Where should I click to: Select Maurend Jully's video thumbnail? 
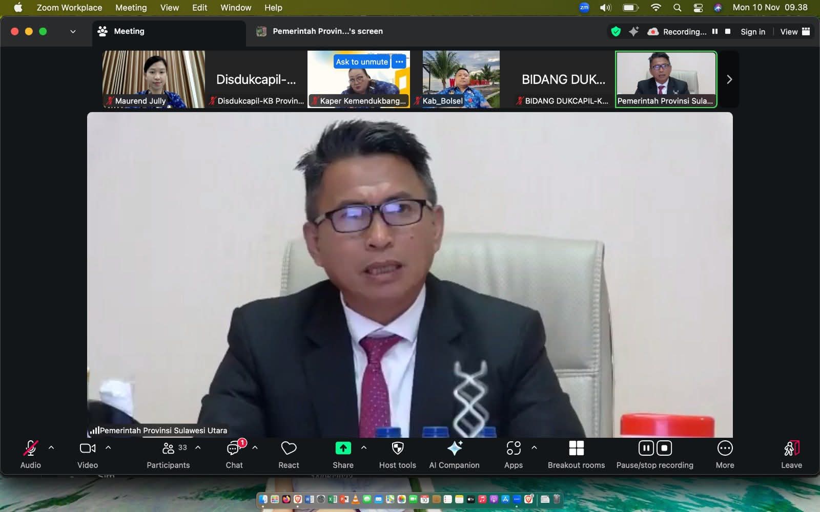(x=154, y=79)
